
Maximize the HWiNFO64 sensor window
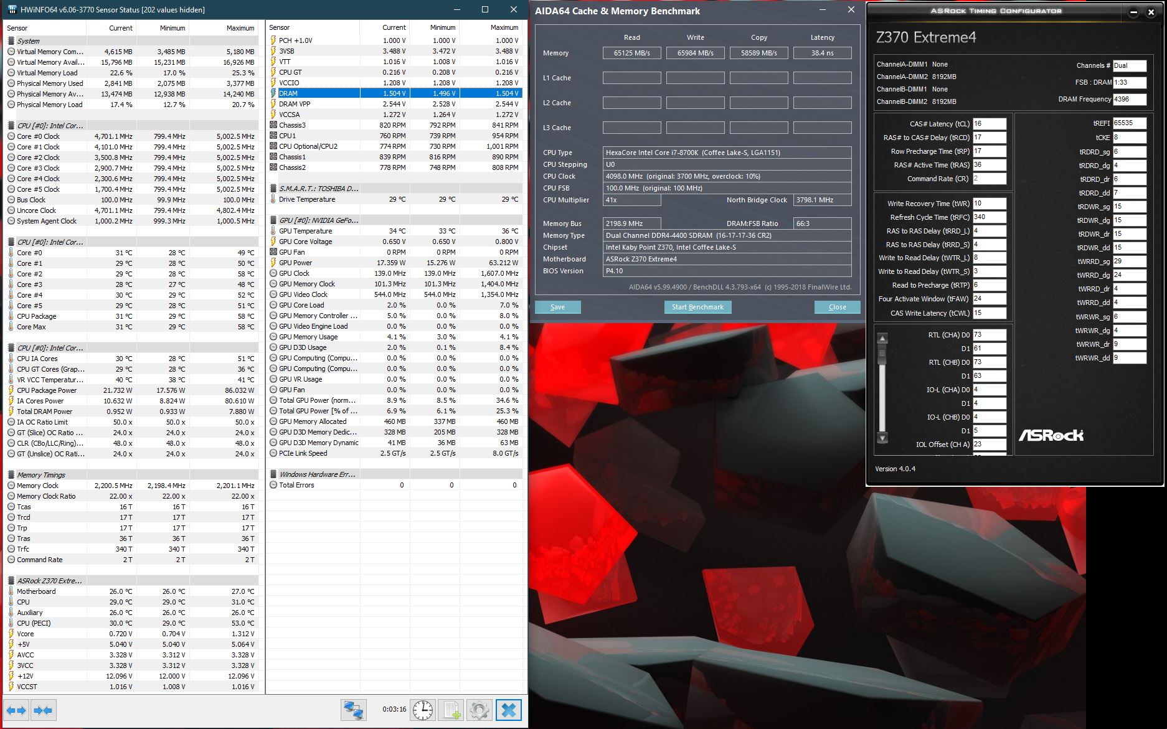pos(485,9)
